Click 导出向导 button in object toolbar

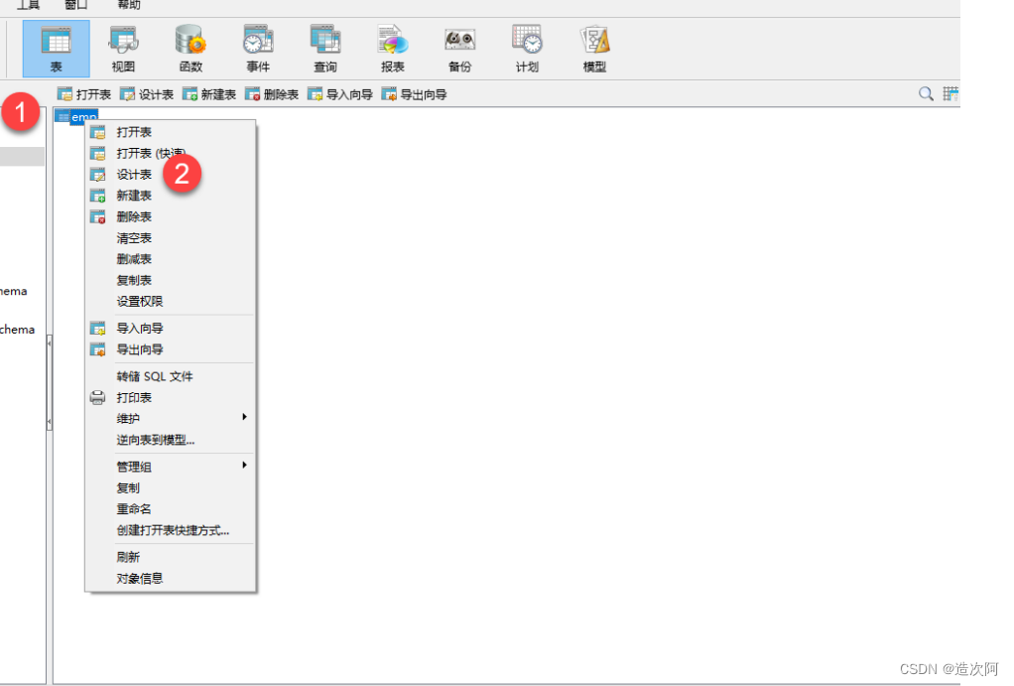[x=415, y=94]
